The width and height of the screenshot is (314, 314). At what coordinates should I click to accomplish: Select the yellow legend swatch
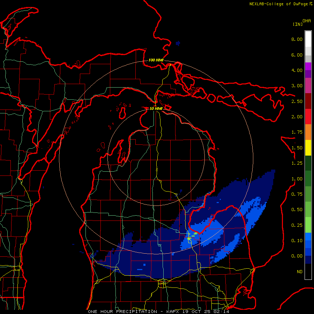[x=308, y=148]
